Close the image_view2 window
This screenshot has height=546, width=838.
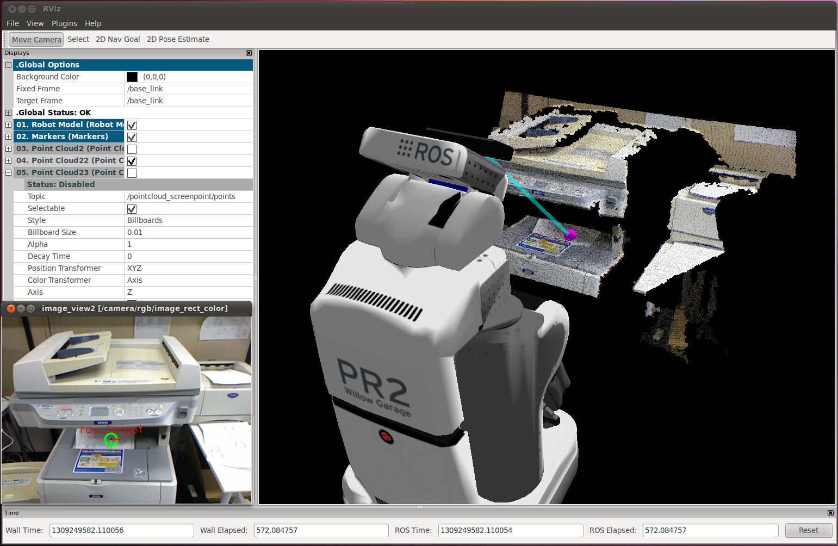(11, 308)
